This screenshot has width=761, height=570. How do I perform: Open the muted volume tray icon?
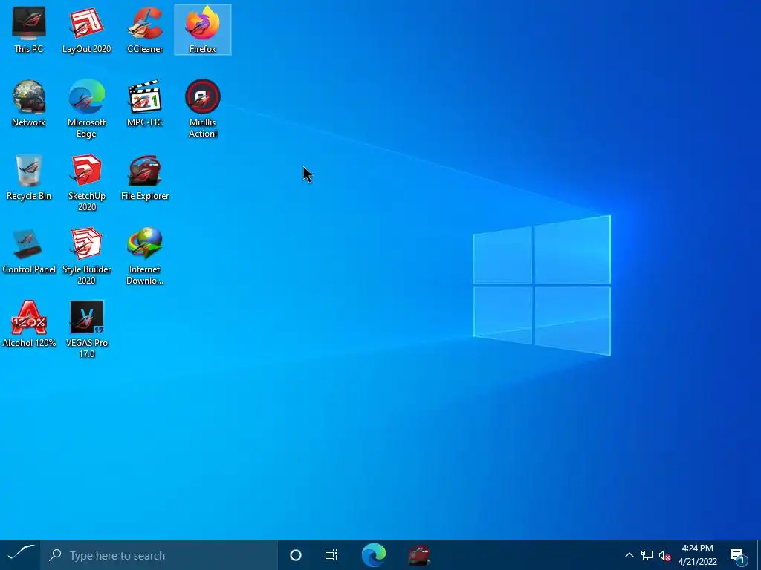pyautogui.click(x=665, y=555)
